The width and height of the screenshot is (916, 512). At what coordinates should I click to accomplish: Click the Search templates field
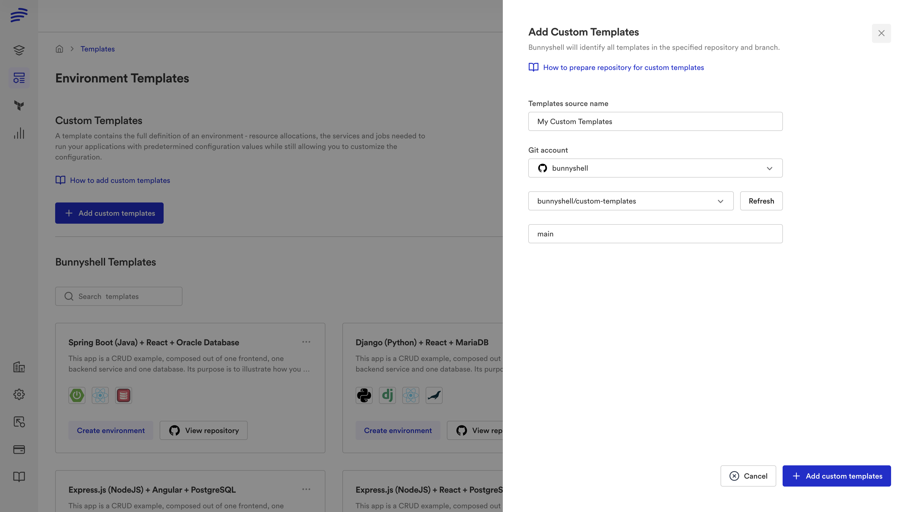click(x=118, y=296)
